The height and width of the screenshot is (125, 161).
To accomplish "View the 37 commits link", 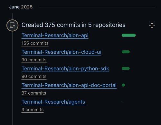I will (34, 93).
